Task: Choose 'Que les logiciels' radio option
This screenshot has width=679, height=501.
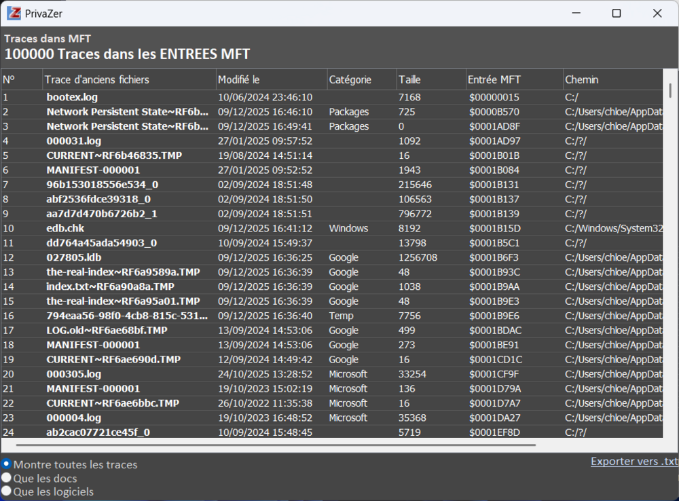Action: tap(7, 491)
